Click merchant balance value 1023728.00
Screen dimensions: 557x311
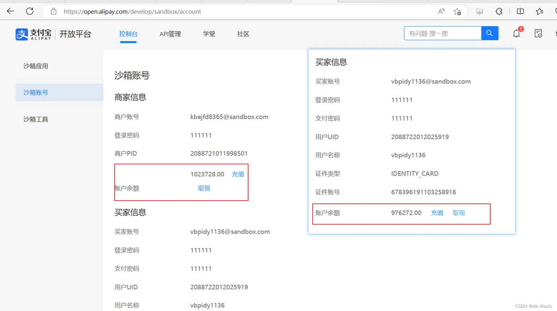pos(207,174)
